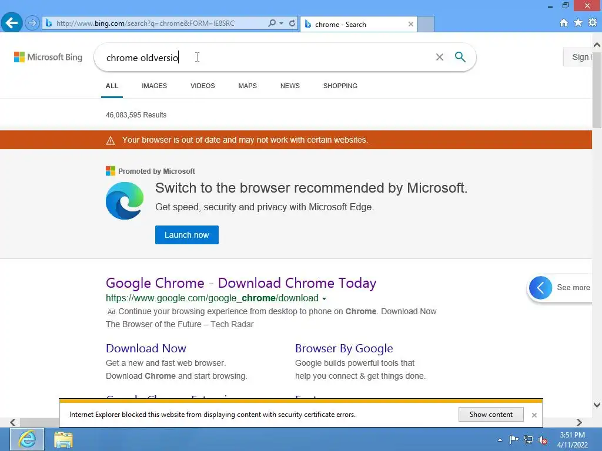Click the Microsoft Bing logo

coord(48,57)
